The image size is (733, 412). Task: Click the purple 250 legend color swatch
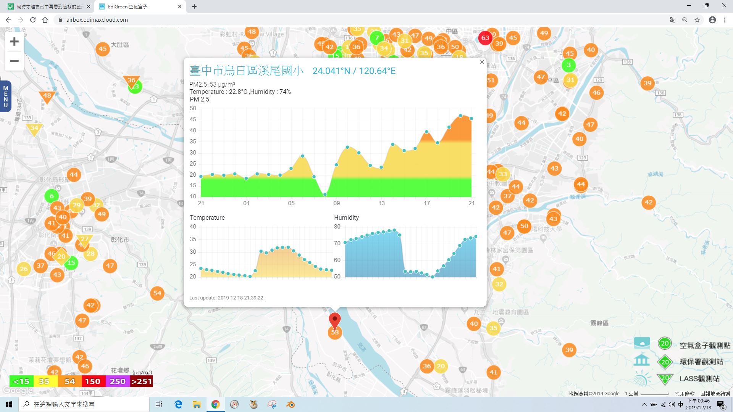(x=117, y=381)
